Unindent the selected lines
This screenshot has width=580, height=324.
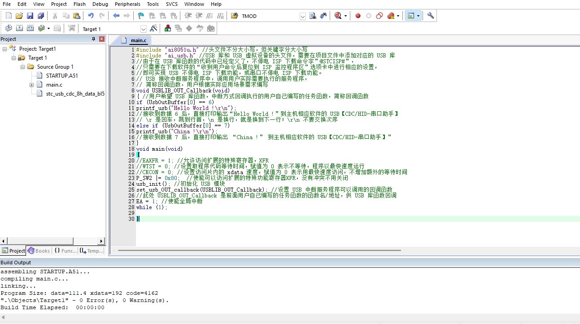(199, 16)
